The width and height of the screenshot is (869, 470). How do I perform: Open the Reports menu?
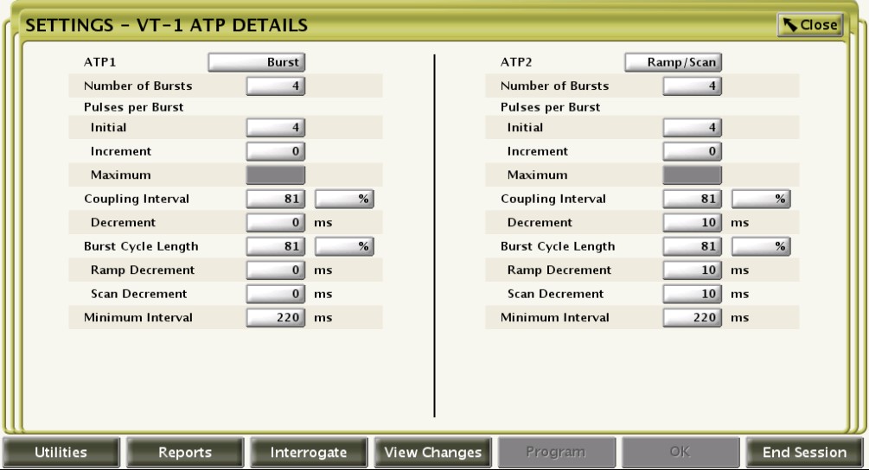coord(185,452)
